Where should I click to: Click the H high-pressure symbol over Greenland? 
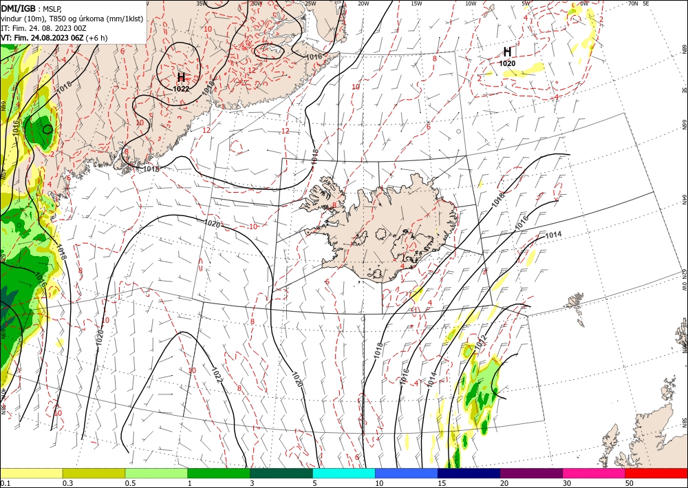(181, 78)
